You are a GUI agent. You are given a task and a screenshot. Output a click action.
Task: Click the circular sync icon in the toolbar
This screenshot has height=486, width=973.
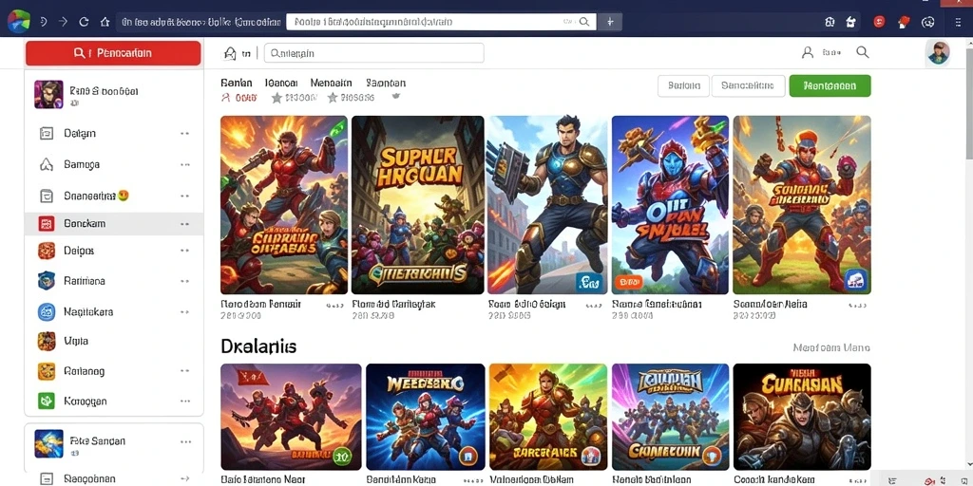928,23
